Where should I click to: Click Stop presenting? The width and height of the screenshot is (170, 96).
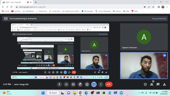[159, 19]
